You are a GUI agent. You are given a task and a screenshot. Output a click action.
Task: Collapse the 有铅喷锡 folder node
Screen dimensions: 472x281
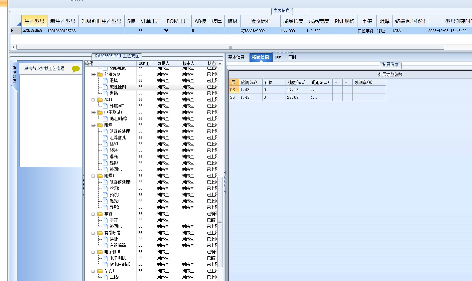click(x=94, y=233)
